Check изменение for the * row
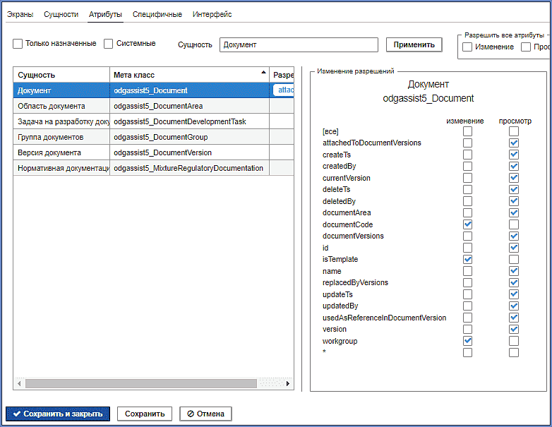 pyautogui.click(x=467, y=352)
